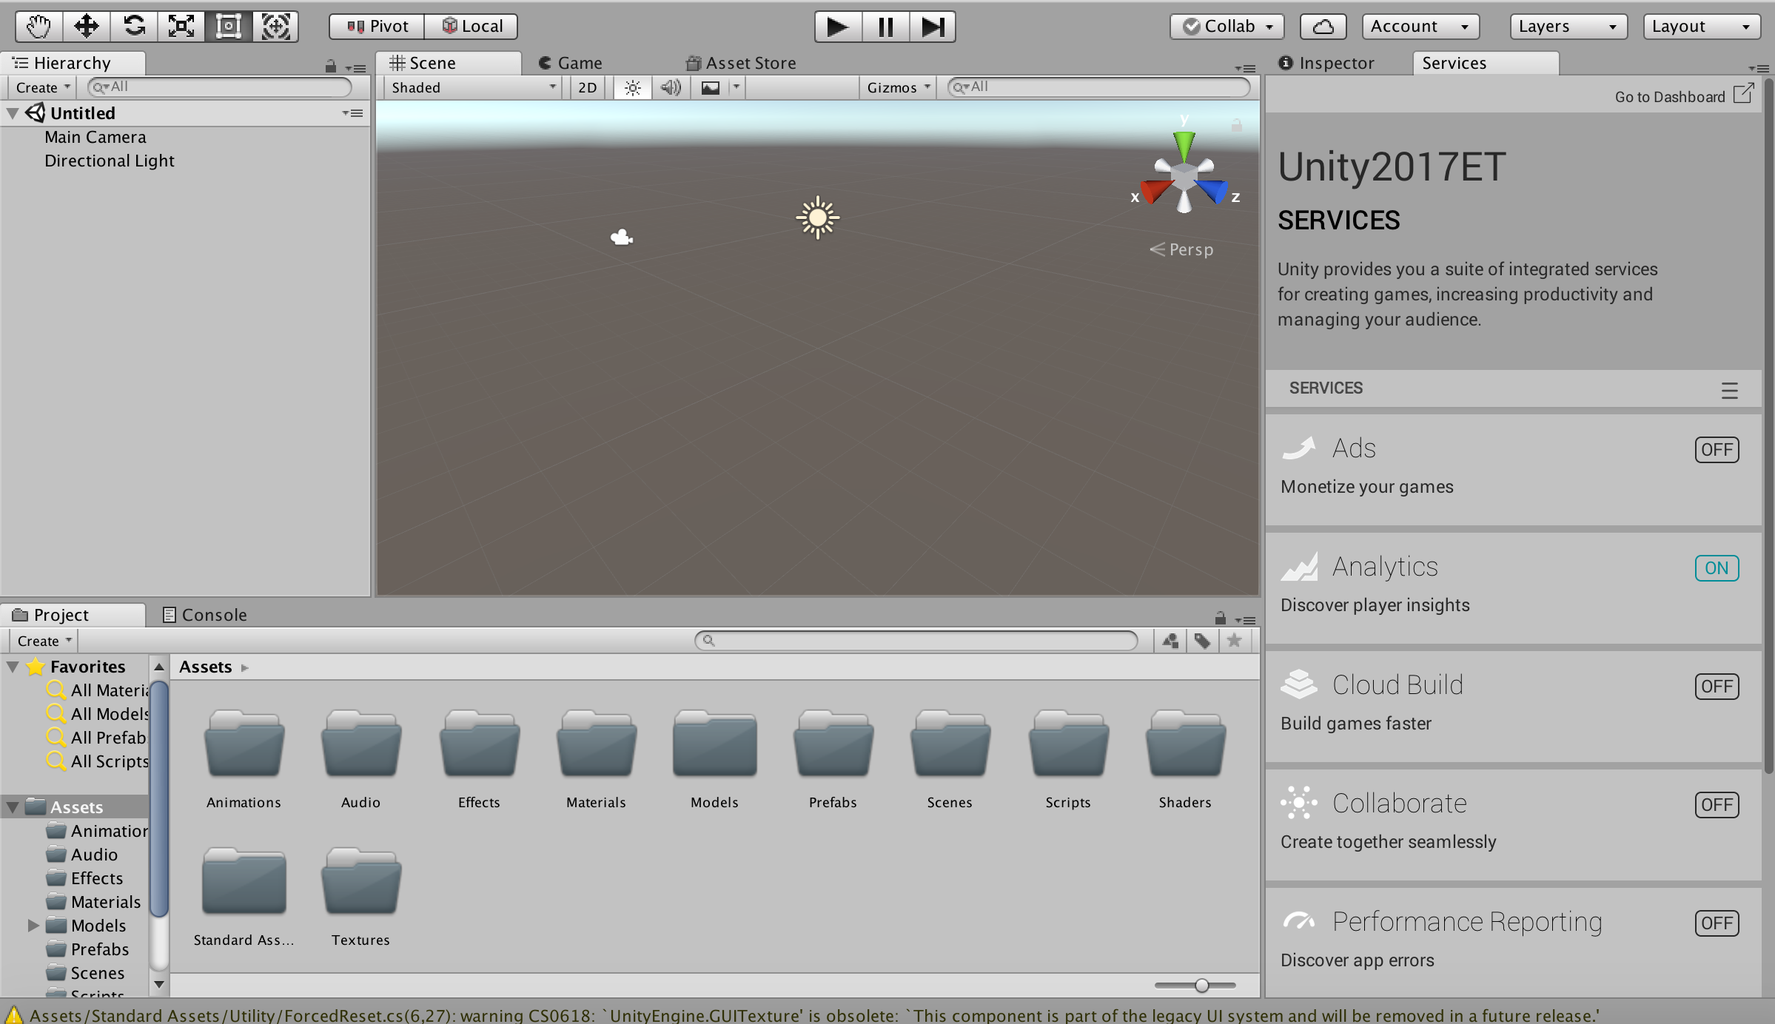Toggle Local handle rotation mode
This screenshot has height=1024, width=1775.
472,27
